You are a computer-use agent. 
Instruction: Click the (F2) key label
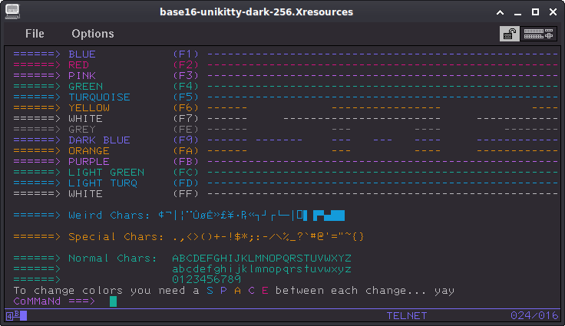pyautogui.click(x=186, y=65)
